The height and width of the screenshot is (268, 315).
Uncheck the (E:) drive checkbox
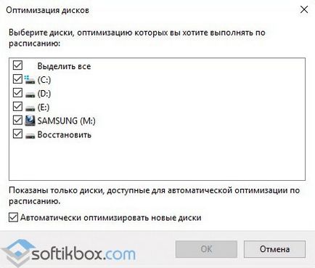(x=17, y=106)
